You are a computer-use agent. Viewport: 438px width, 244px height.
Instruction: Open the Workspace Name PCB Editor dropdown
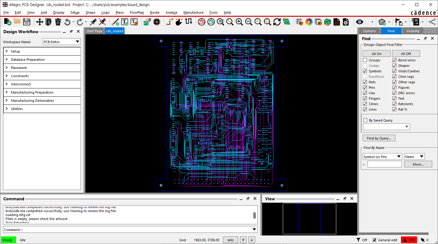coord(62,42)
